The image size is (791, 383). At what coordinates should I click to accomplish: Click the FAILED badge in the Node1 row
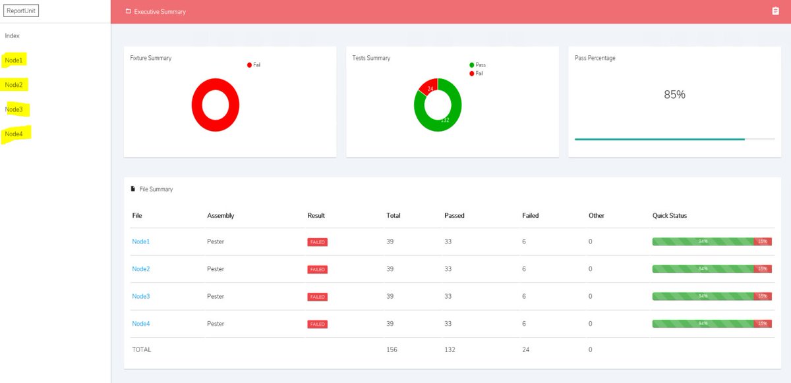[317, 242]
